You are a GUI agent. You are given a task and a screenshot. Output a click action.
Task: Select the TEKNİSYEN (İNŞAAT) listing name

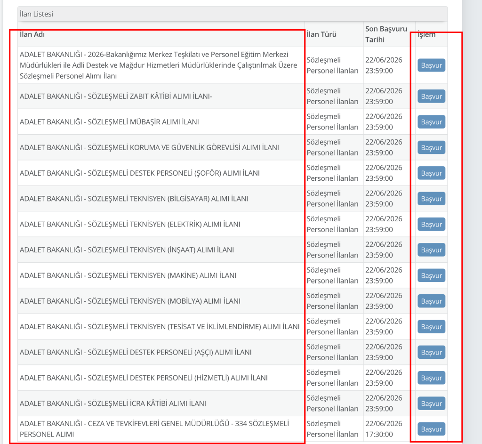(127, 250)
